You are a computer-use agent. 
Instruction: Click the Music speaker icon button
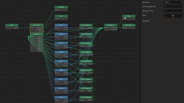[x=173, y=16]
